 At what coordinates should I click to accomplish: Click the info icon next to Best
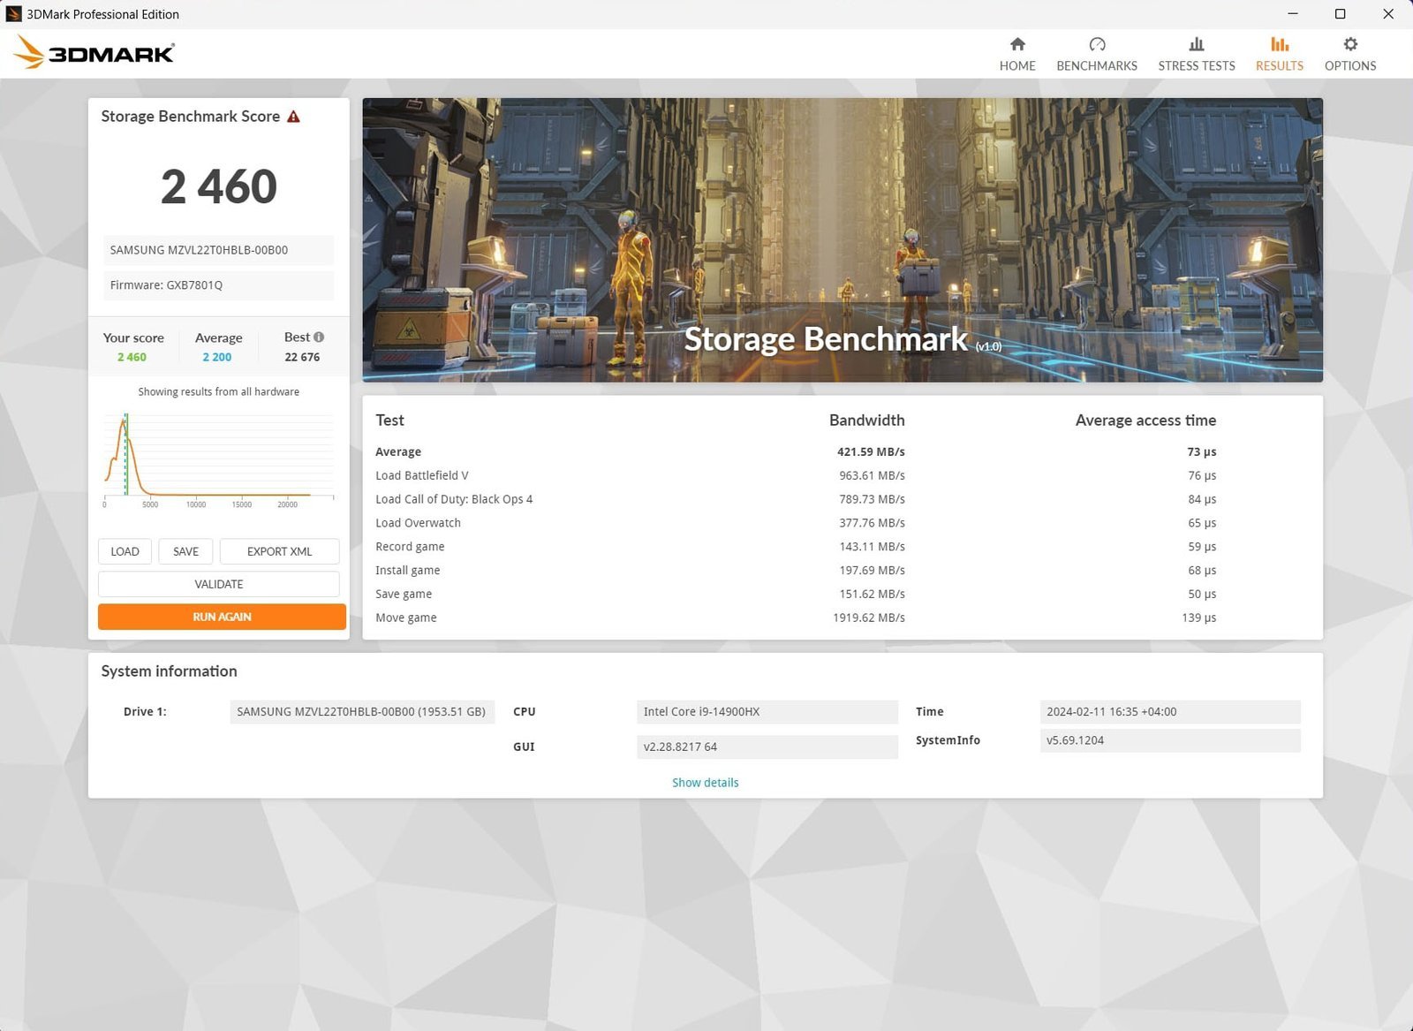(x=319, y=337)
